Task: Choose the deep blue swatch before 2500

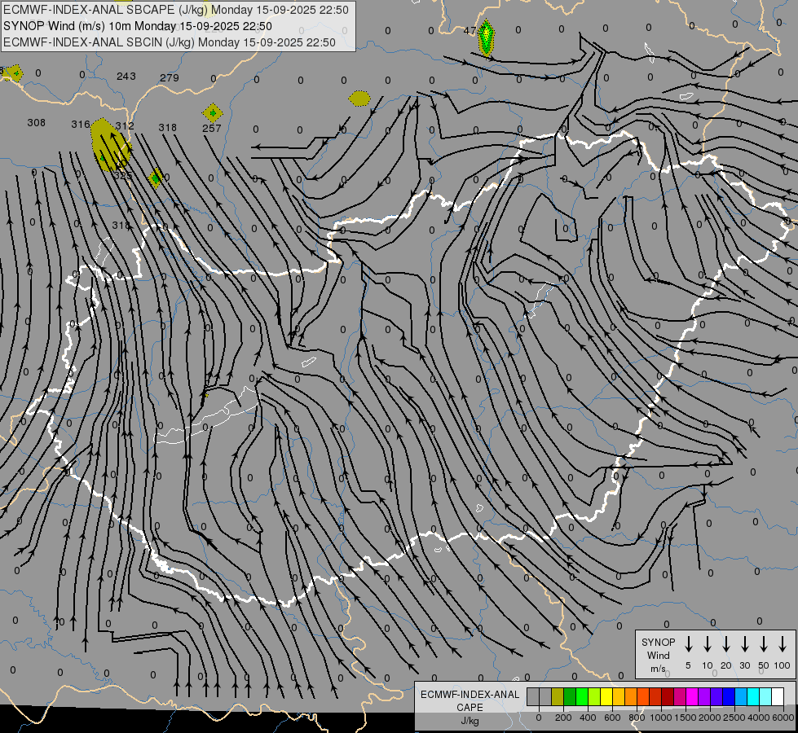Action: [728, 696]
